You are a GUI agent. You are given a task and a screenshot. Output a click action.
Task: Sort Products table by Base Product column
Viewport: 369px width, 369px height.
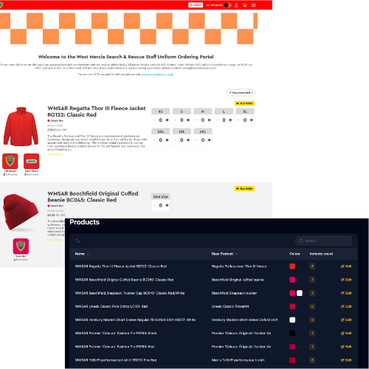(x=224, y=254)
